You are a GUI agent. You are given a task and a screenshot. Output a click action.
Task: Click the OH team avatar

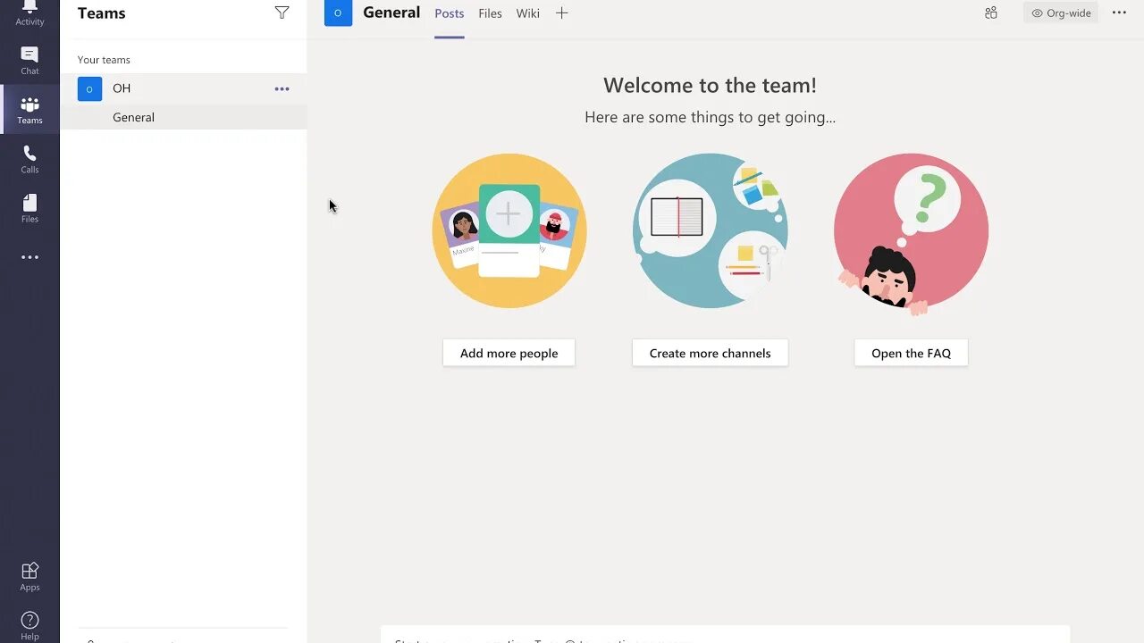click(89, 88)
